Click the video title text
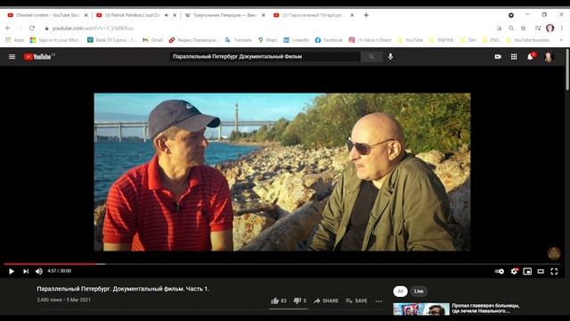Screen dimensions: 570x321 tap(123, 289)
